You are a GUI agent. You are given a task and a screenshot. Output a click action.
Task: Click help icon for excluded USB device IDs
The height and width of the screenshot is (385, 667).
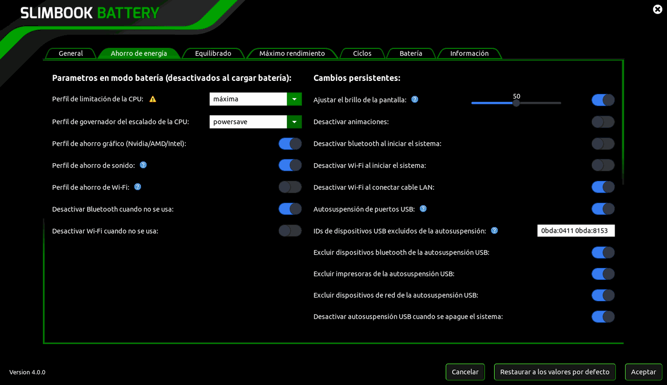[494, 231]
